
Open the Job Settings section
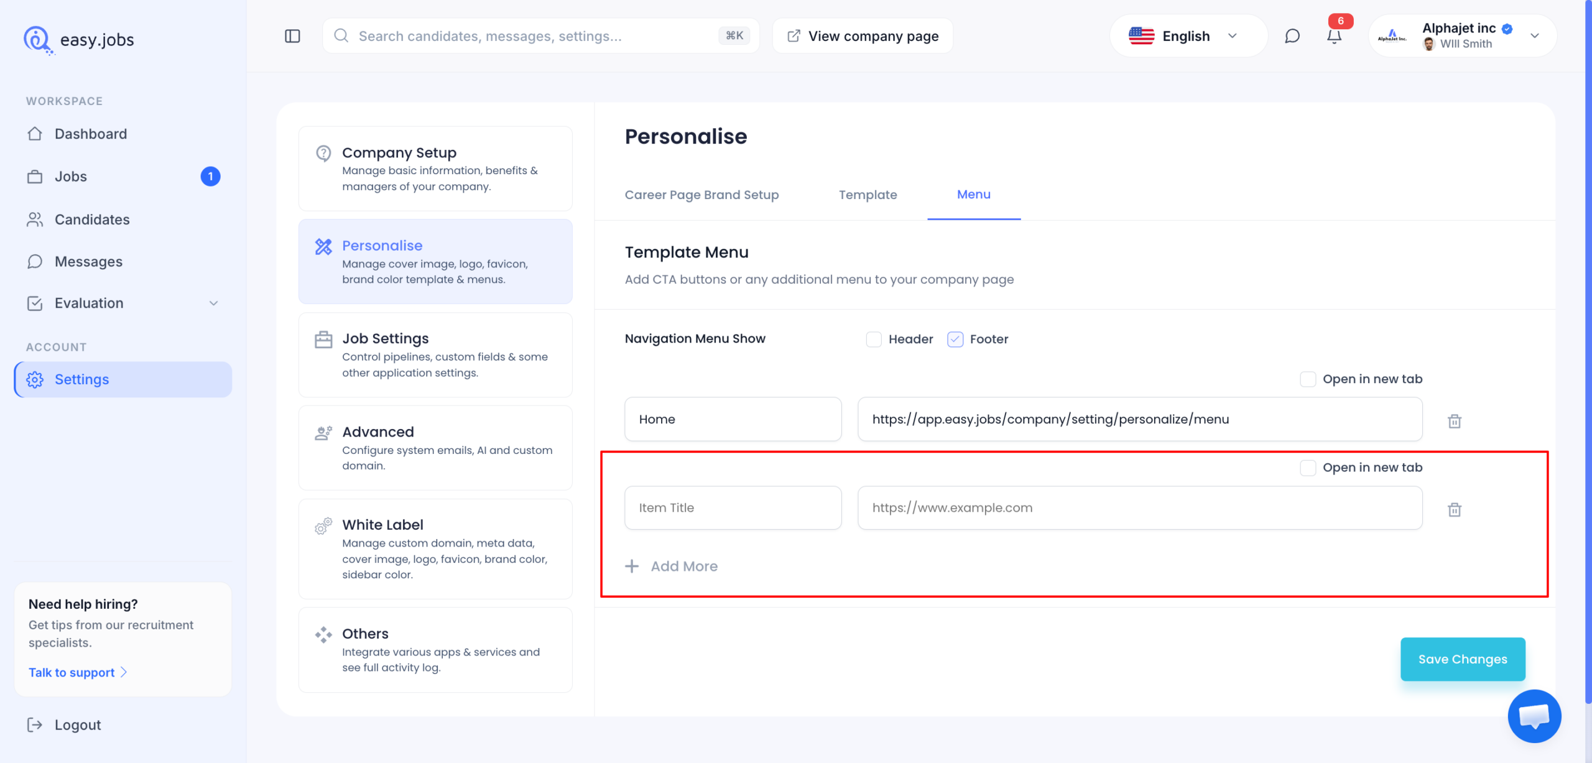[x=435, y=355]
